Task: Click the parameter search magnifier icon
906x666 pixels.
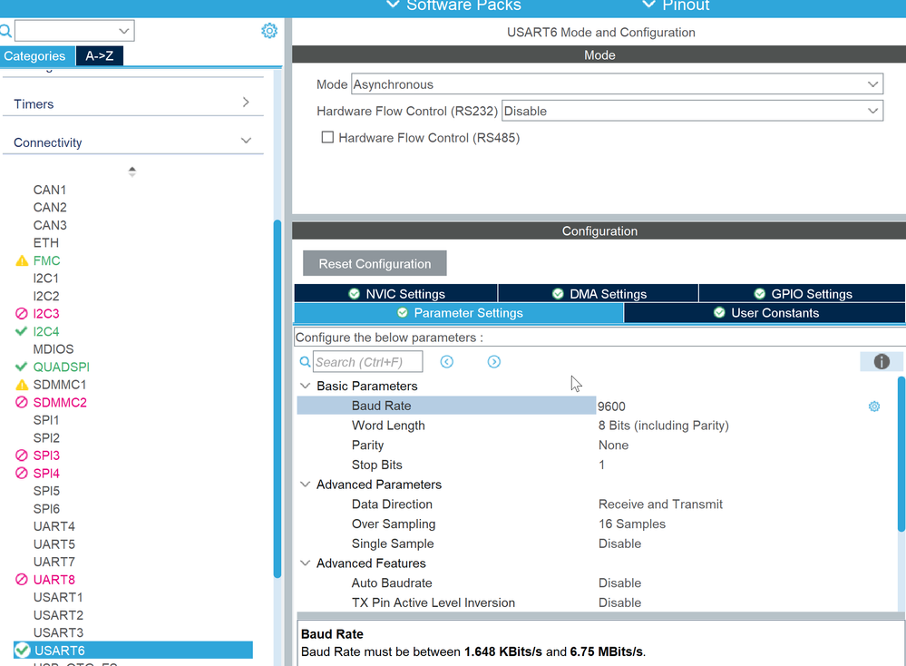Action: coord(305,362)
